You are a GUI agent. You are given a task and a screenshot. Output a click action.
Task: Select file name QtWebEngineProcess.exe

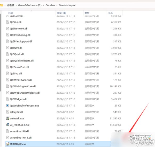click(25, 106)
